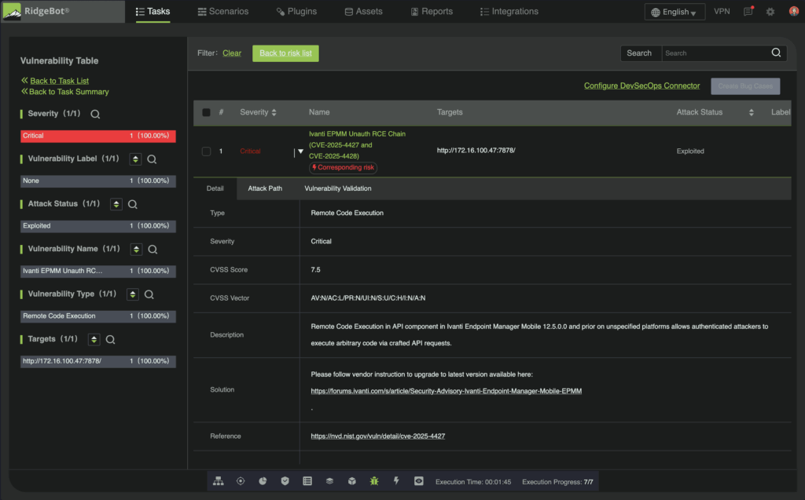Open the eye snapshot icon in bottom bar
This screenshot has width=805, height=500.
pos(419,481)
